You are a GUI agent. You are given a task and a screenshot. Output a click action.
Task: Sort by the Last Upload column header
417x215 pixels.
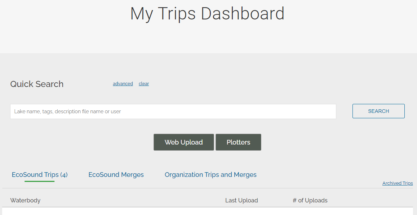(241, 200)
